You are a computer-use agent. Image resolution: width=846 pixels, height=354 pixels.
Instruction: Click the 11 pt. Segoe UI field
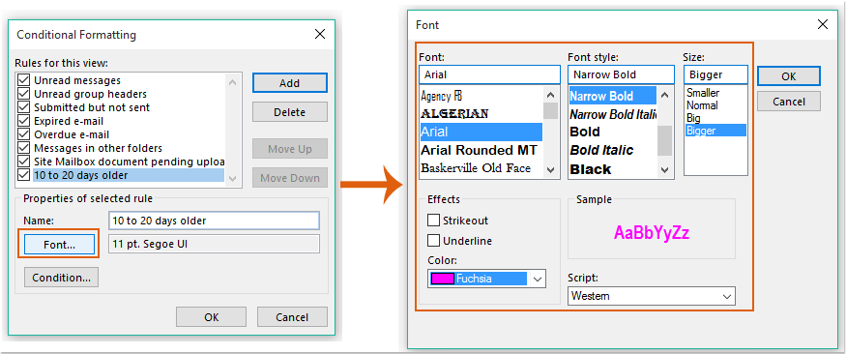click(x=215, y=244)
